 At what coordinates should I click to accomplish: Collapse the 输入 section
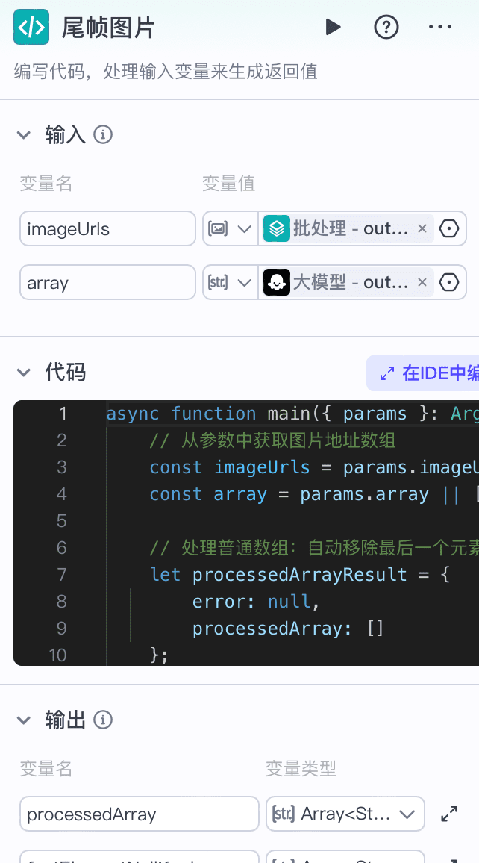coord(24,135)
